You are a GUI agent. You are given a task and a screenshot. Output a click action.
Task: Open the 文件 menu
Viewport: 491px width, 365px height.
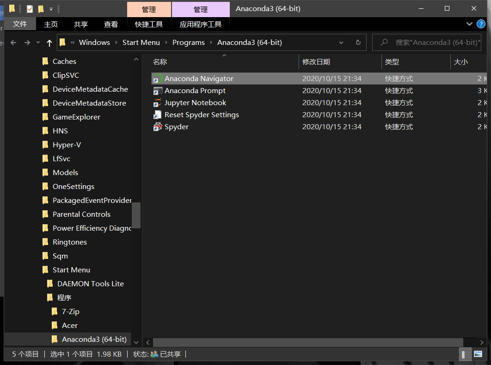20,24
